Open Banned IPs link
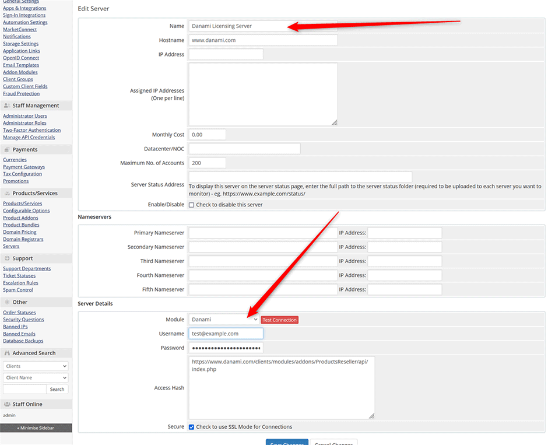The image size is (548, 445). pos(15,327)
